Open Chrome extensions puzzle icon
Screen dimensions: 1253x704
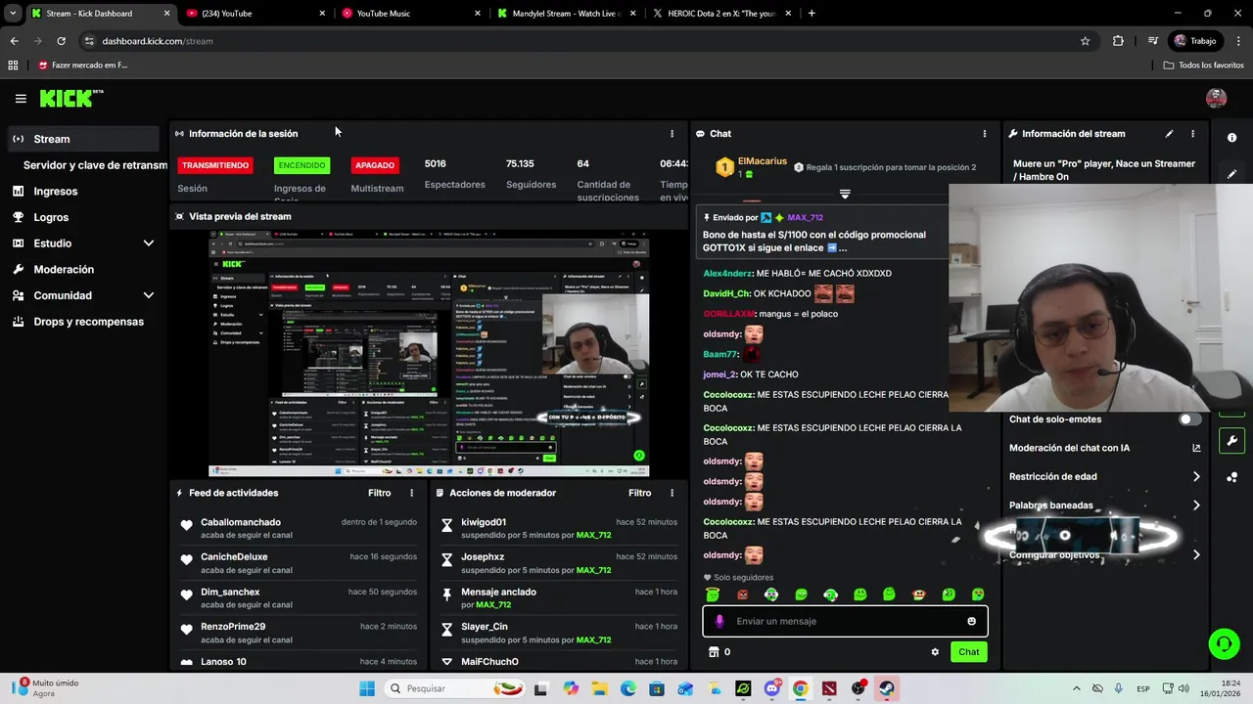tap(1118, 41)
